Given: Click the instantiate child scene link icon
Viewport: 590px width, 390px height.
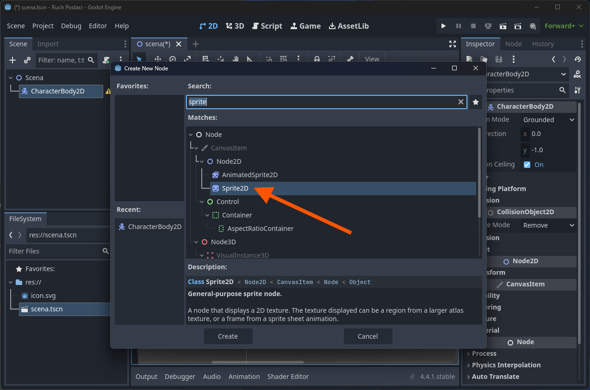Looking at the screenshot, I should pyautogui.click(x=27, y=60).
